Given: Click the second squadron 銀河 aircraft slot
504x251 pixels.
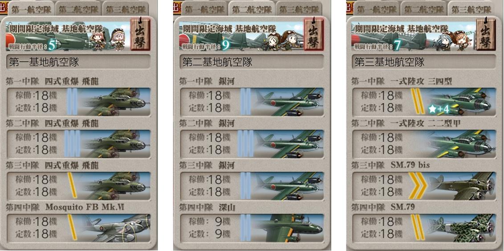Looking at the screenshot, I should coord(252,144).
